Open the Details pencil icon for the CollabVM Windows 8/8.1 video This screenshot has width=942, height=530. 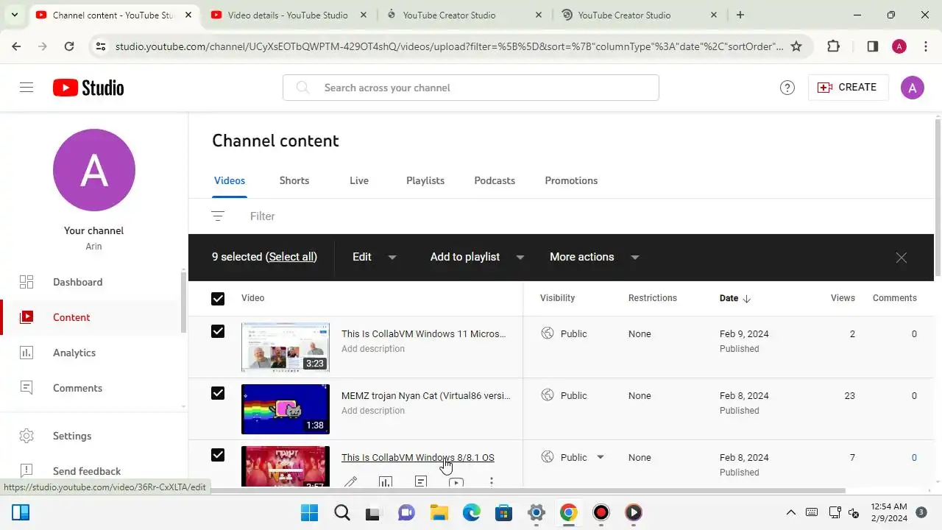tap(350, 482)
